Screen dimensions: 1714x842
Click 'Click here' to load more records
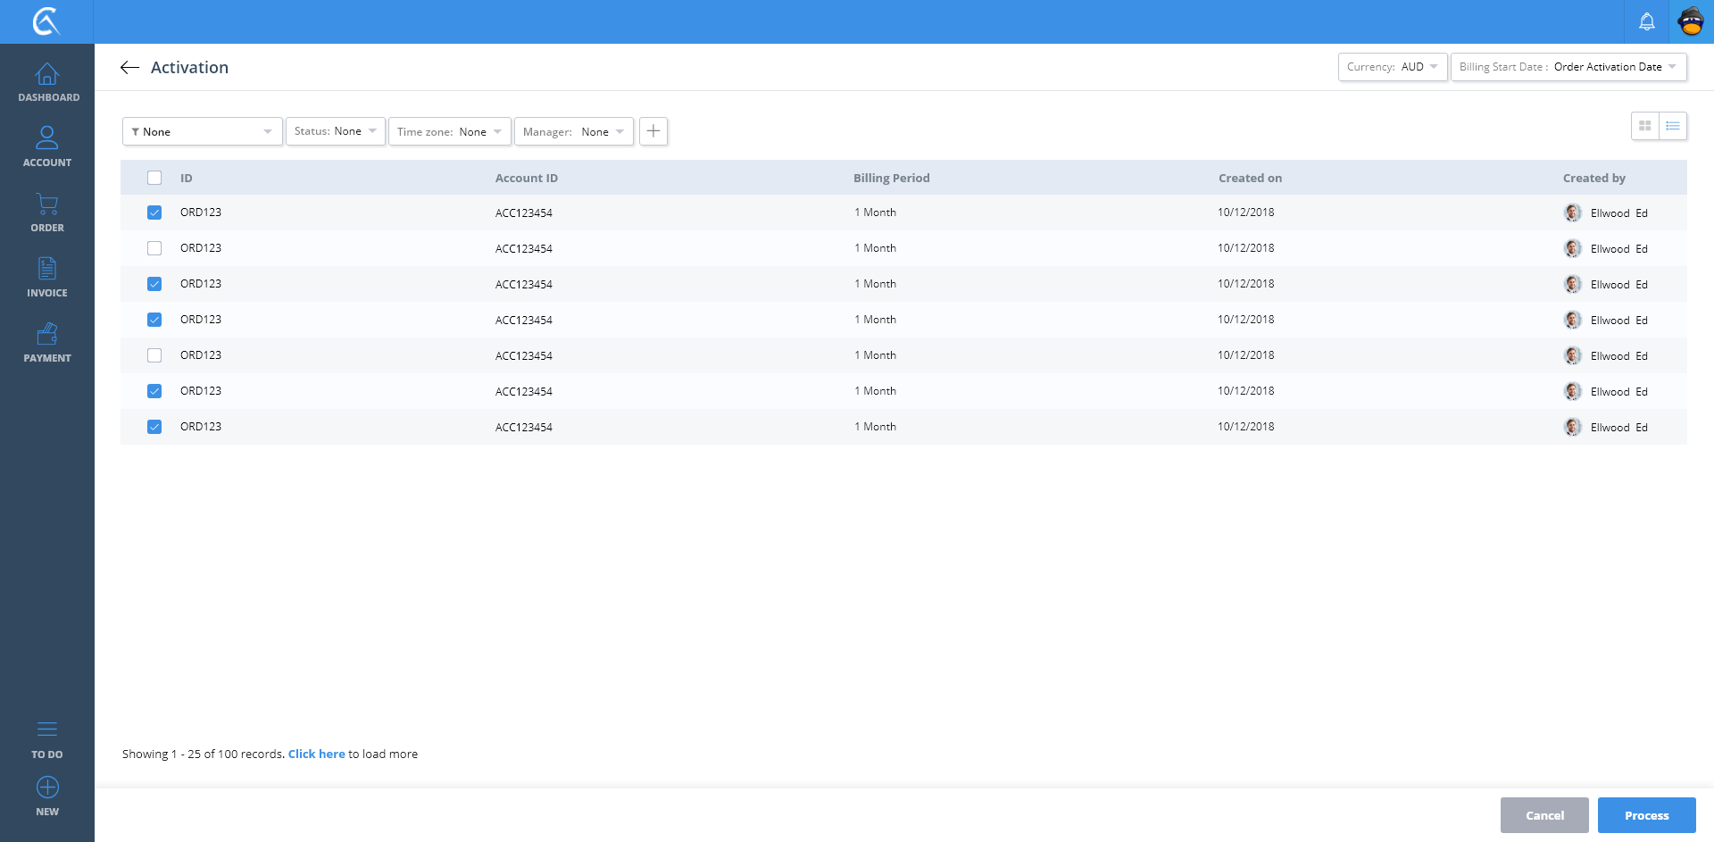316,754
